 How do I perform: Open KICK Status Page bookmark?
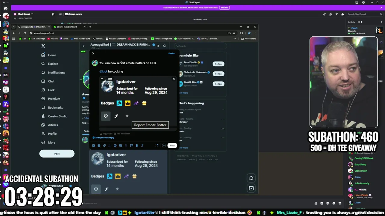click(37, 39)
